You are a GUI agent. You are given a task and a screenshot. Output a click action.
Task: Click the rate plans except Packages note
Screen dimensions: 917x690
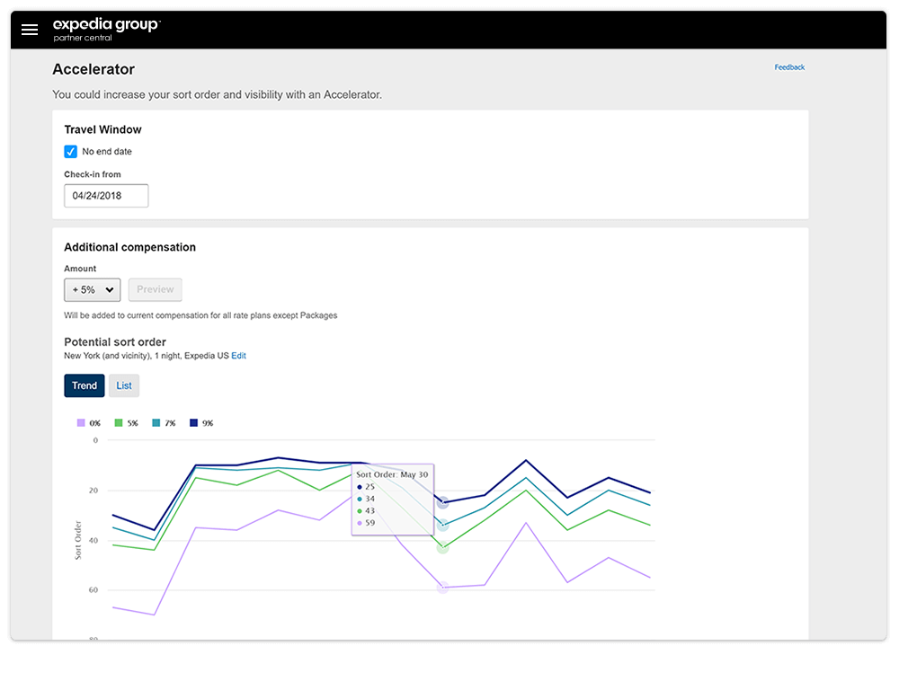pyautogui.click(x=200, y=315)
